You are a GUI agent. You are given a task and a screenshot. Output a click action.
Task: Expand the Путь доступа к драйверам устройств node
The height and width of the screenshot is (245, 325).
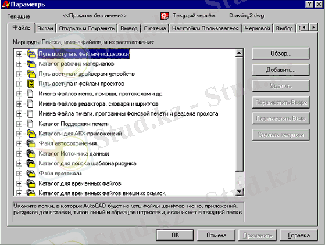point(19,74)
